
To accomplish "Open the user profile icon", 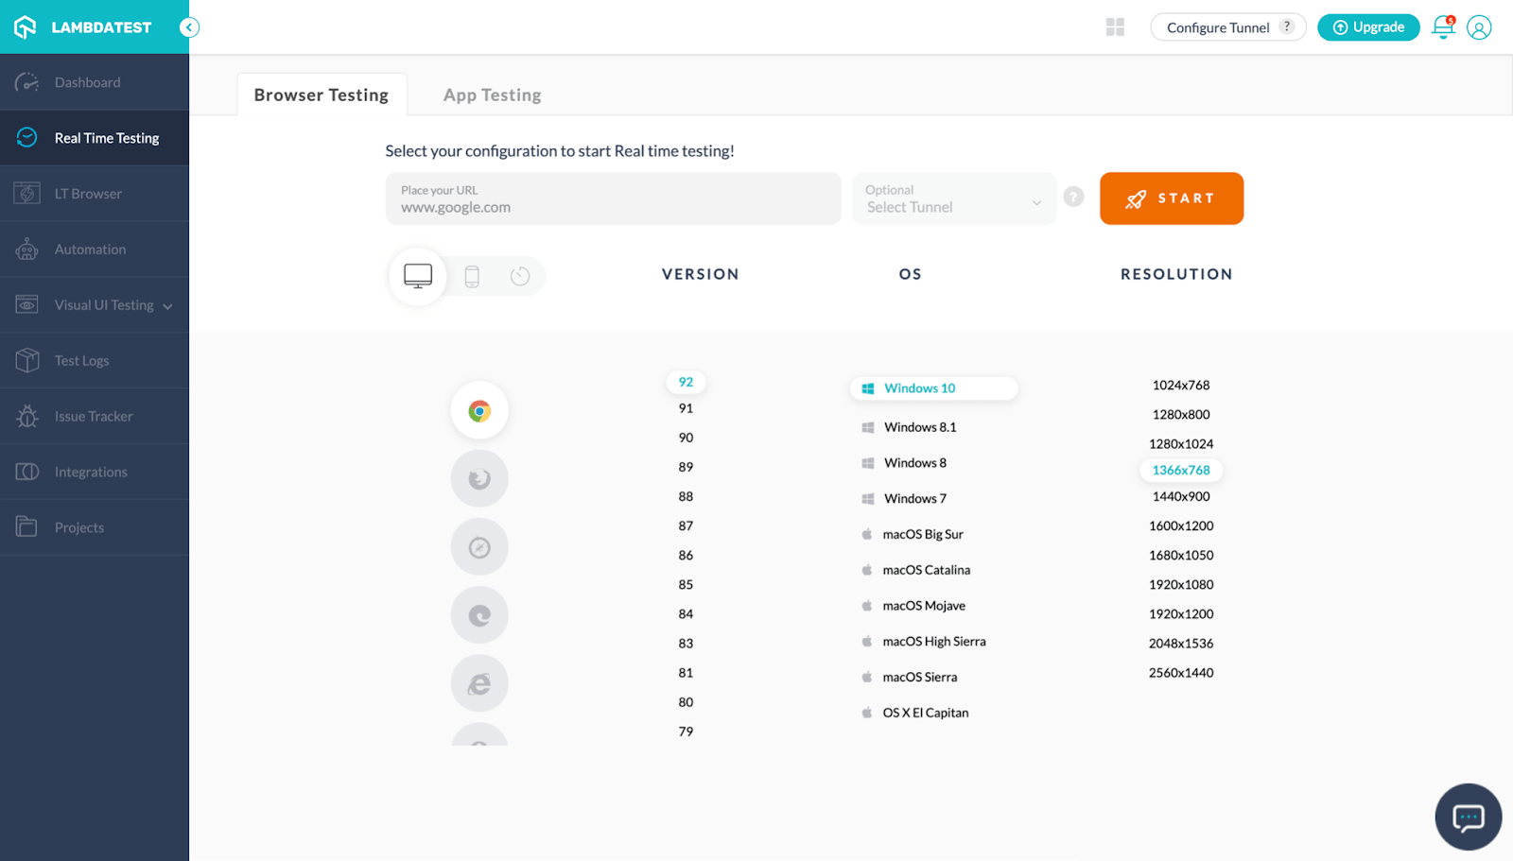I will 1479,27.
